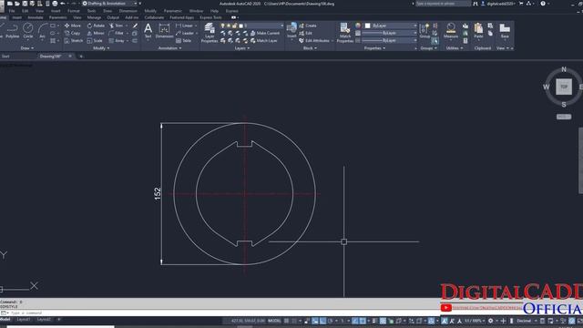Open the Express menu
The height and width of the screenshot is (328, 583).
(231, 11)
